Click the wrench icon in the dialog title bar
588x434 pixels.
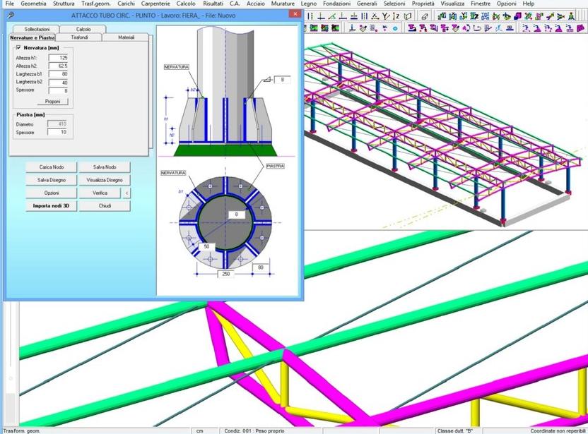[x=12, y=14]
